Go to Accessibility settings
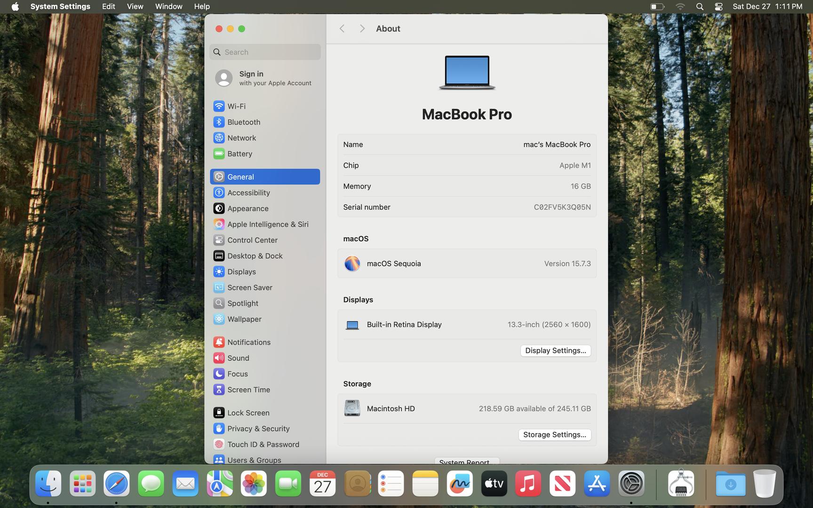The width and height of the screenshot is (813, 508). [248, 193]
